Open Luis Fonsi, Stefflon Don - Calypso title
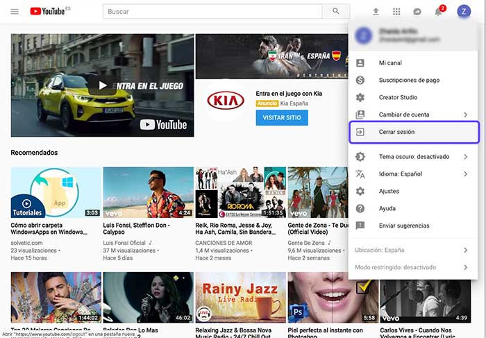Image resolution: width=486 pixels, height=338 pixels. tap(136, 228)
